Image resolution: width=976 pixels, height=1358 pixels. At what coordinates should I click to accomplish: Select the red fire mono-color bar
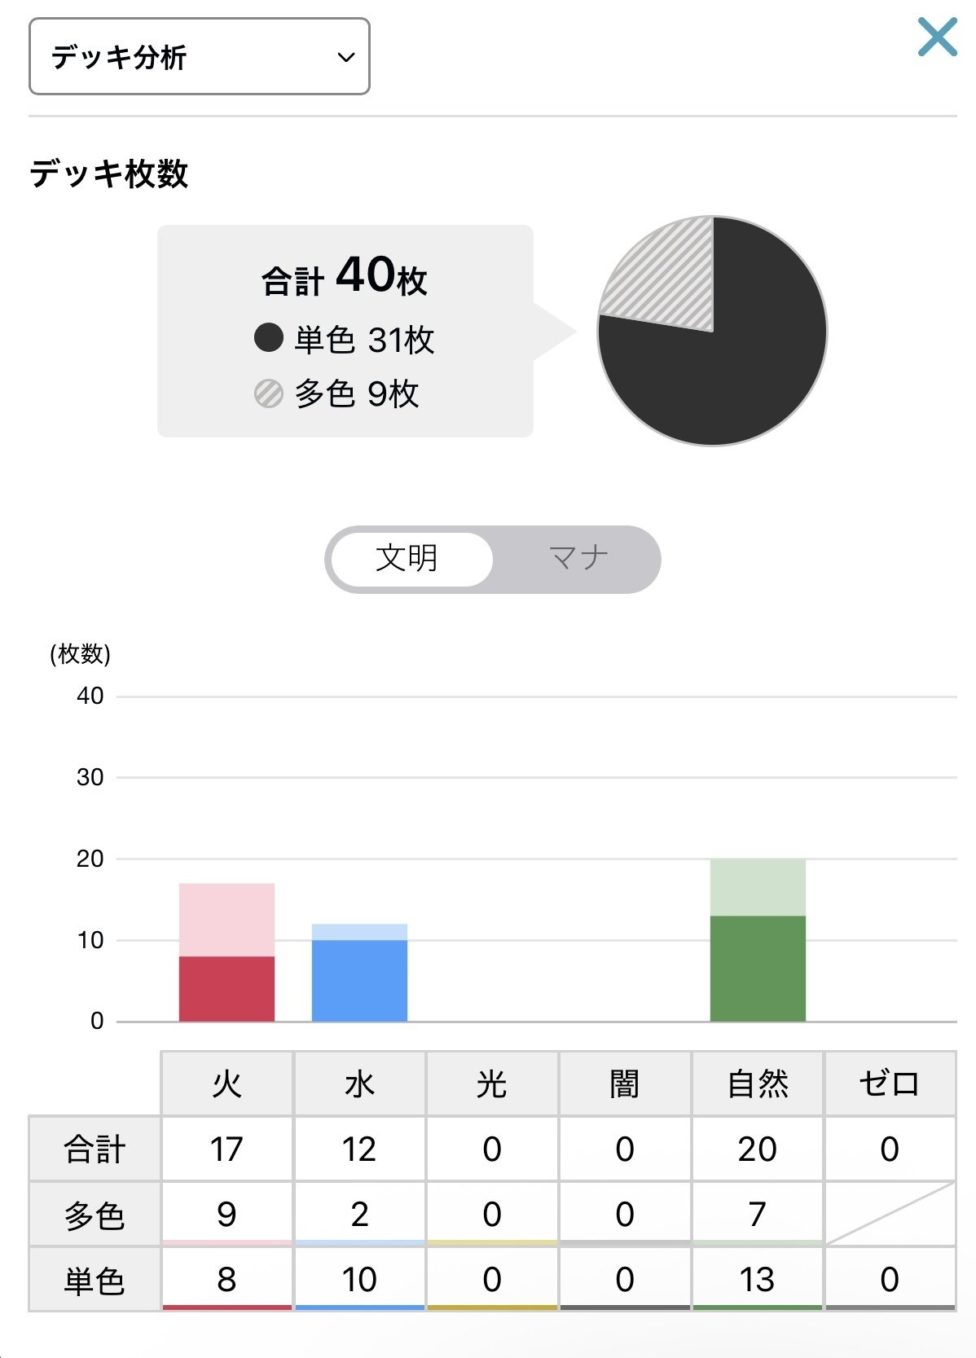(226, 988)
